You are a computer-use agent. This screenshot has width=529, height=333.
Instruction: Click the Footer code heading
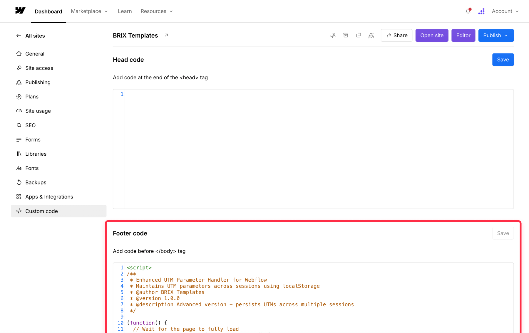pyautogui.click(x=130, y=233)
